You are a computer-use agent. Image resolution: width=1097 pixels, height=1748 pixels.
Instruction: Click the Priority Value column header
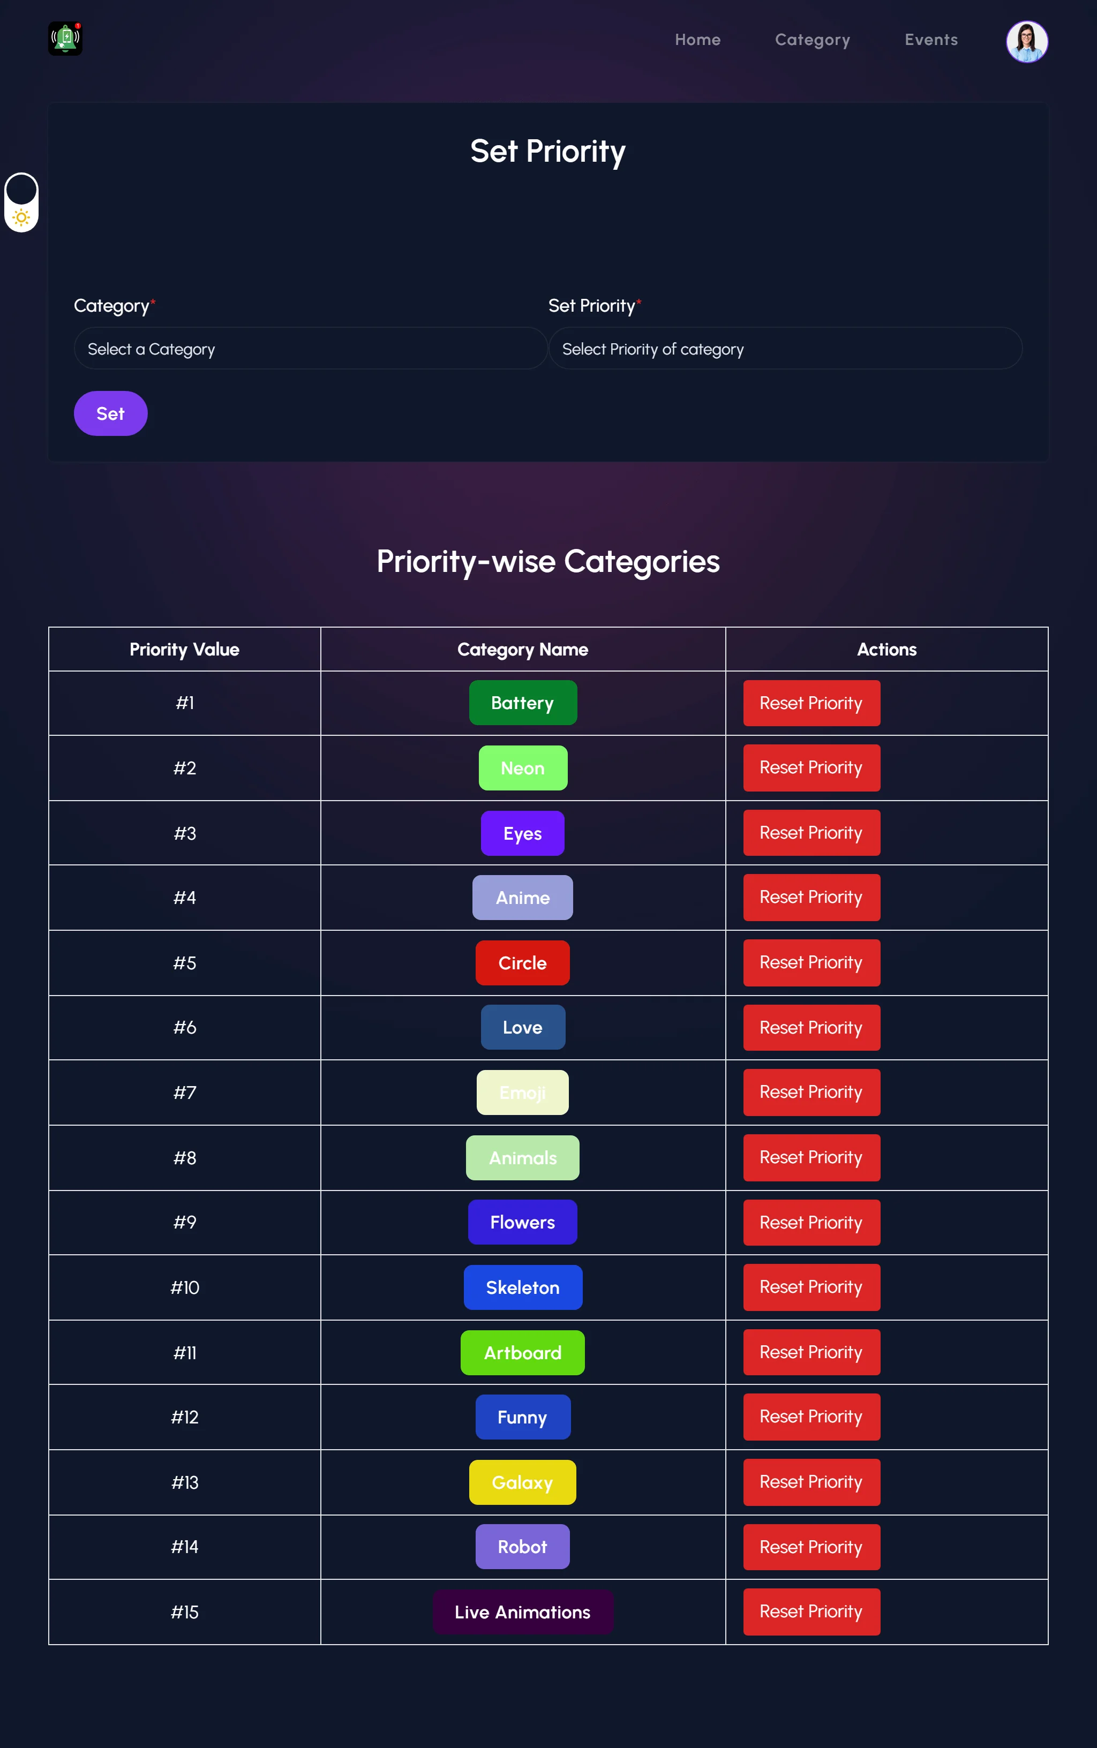(x=184, y=649)
